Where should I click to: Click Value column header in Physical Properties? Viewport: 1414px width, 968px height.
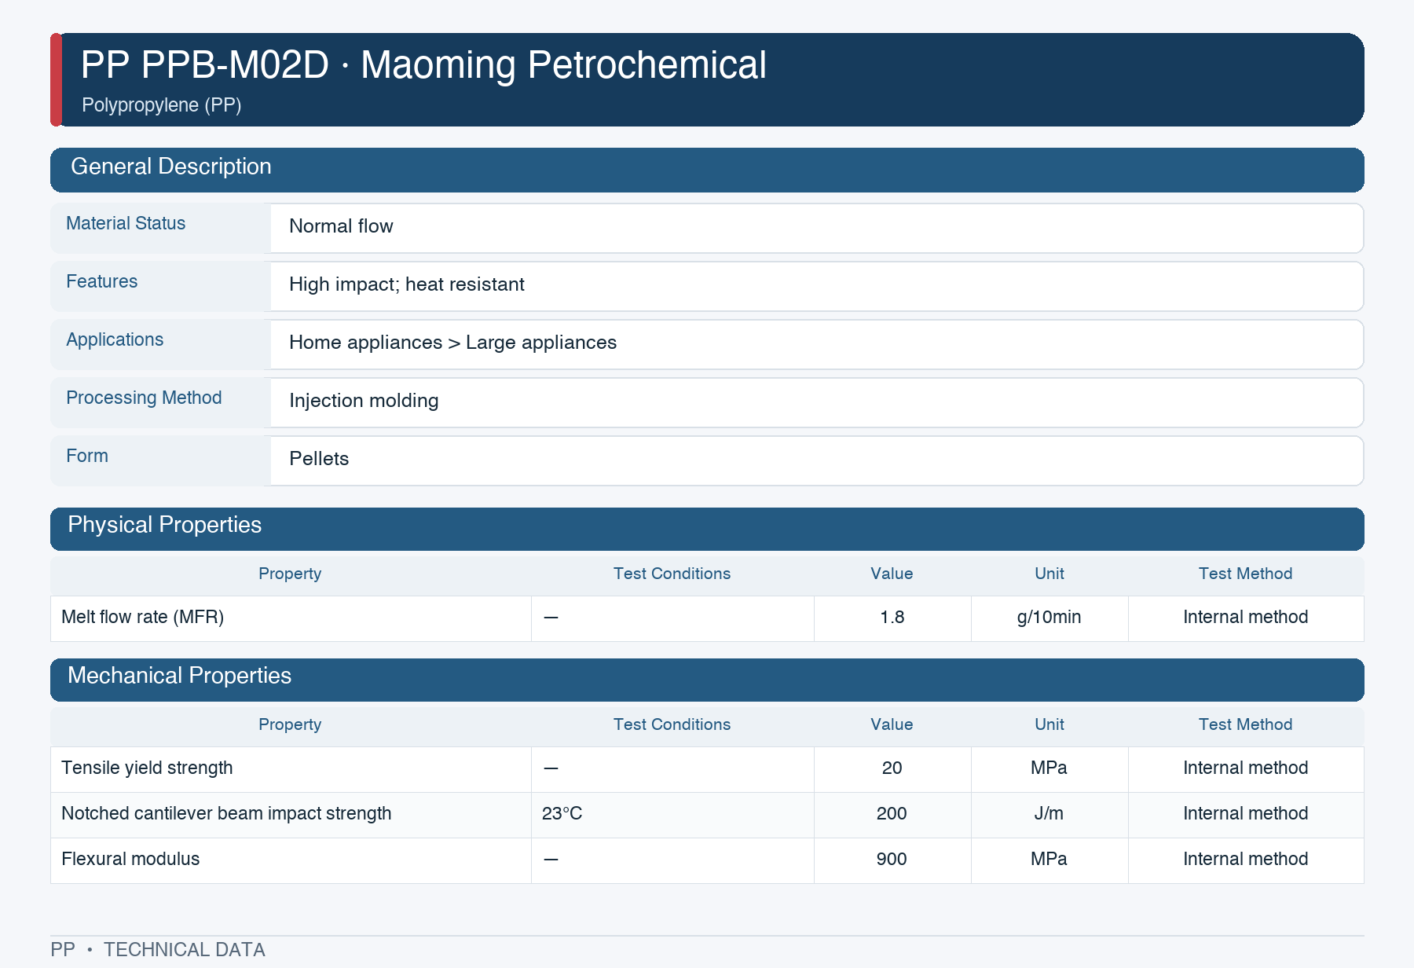point(892,574)
